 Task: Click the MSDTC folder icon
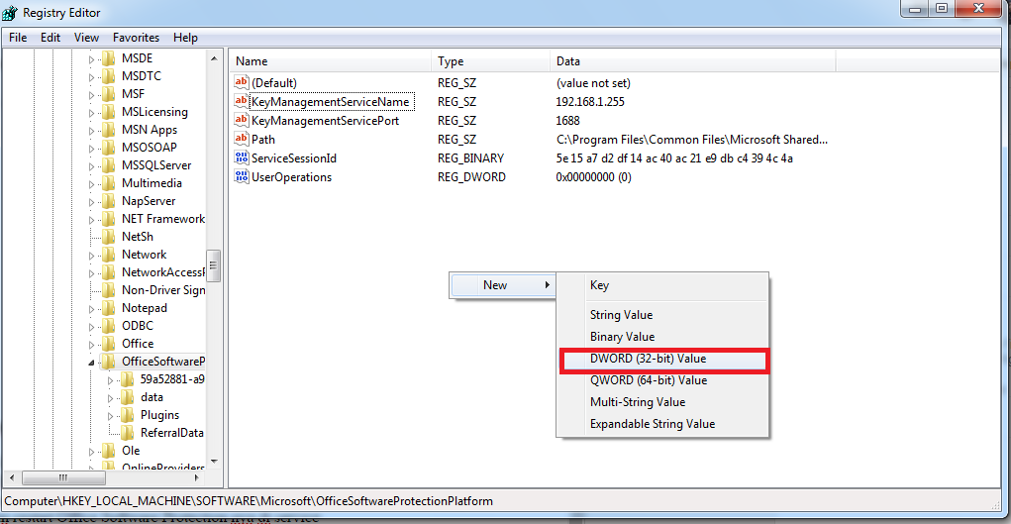pos(108,76)
